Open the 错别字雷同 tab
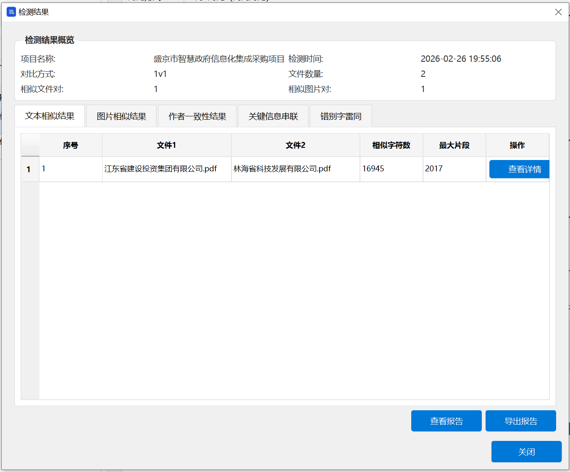 (341, 115)
